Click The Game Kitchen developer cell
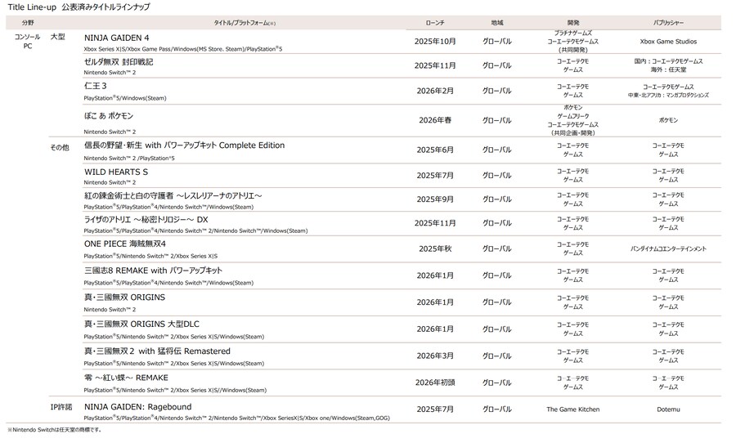Image resolution: width=736 pixels, height=443 pixels. point(572,409)
